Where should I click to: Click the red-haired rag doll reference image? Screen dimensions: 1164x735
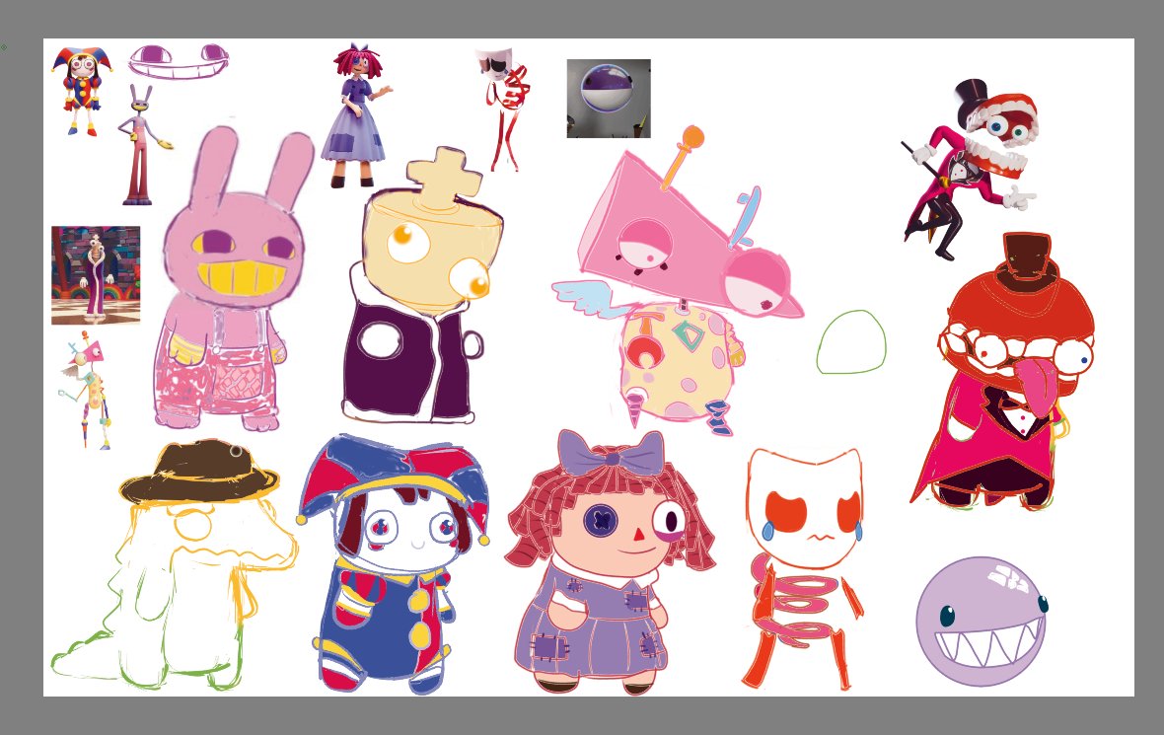click(x=356, y=115)
